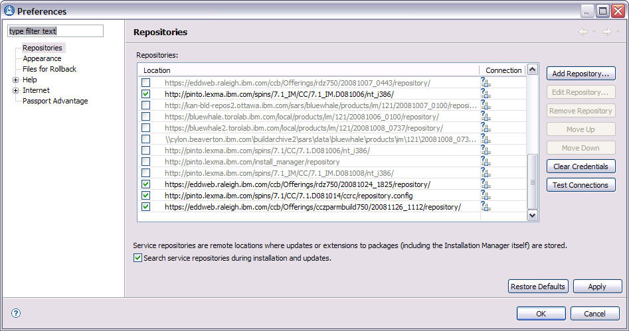629x331 pixels.
Task: Click the repositories list scrollbar thumb
Action: 532,182
